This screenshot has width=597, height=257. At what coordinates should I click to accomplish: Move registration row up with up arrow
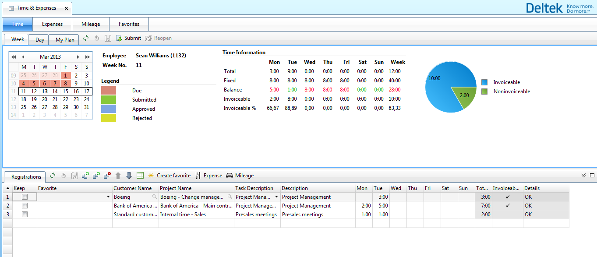pyautogui.click(x=118, y=176)
